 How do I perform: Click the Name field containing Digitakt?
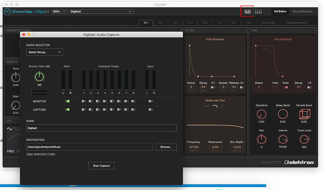pyautogui.click(x=101, y=128)
